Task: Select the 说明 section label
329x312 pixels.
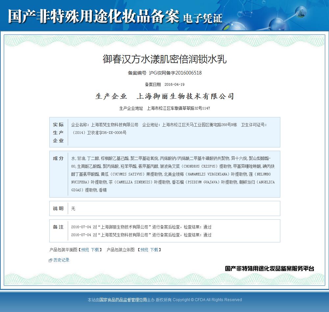Action: point(58,208)
